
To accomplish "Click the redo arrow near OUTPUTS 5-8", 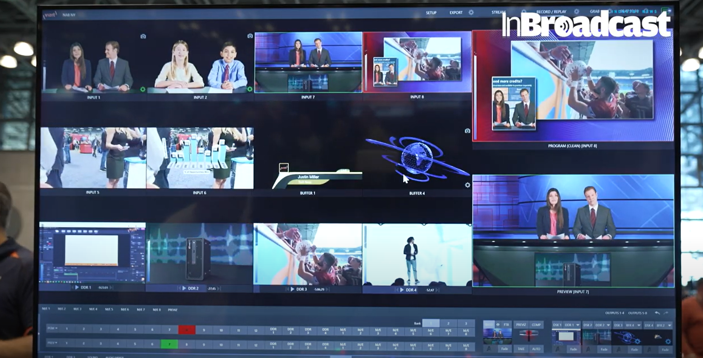I will [666, 313].
